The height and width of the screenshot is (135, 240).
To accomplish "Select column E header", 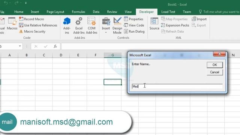I will click(x=78, y=55).
